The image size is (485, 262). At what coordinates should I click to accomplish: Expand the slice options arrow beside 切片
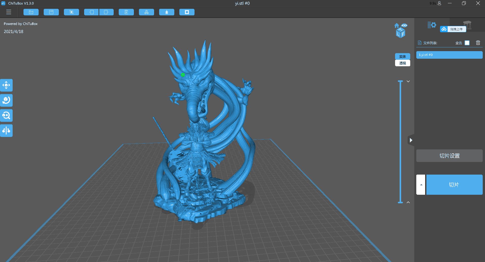tap(421, 185)
